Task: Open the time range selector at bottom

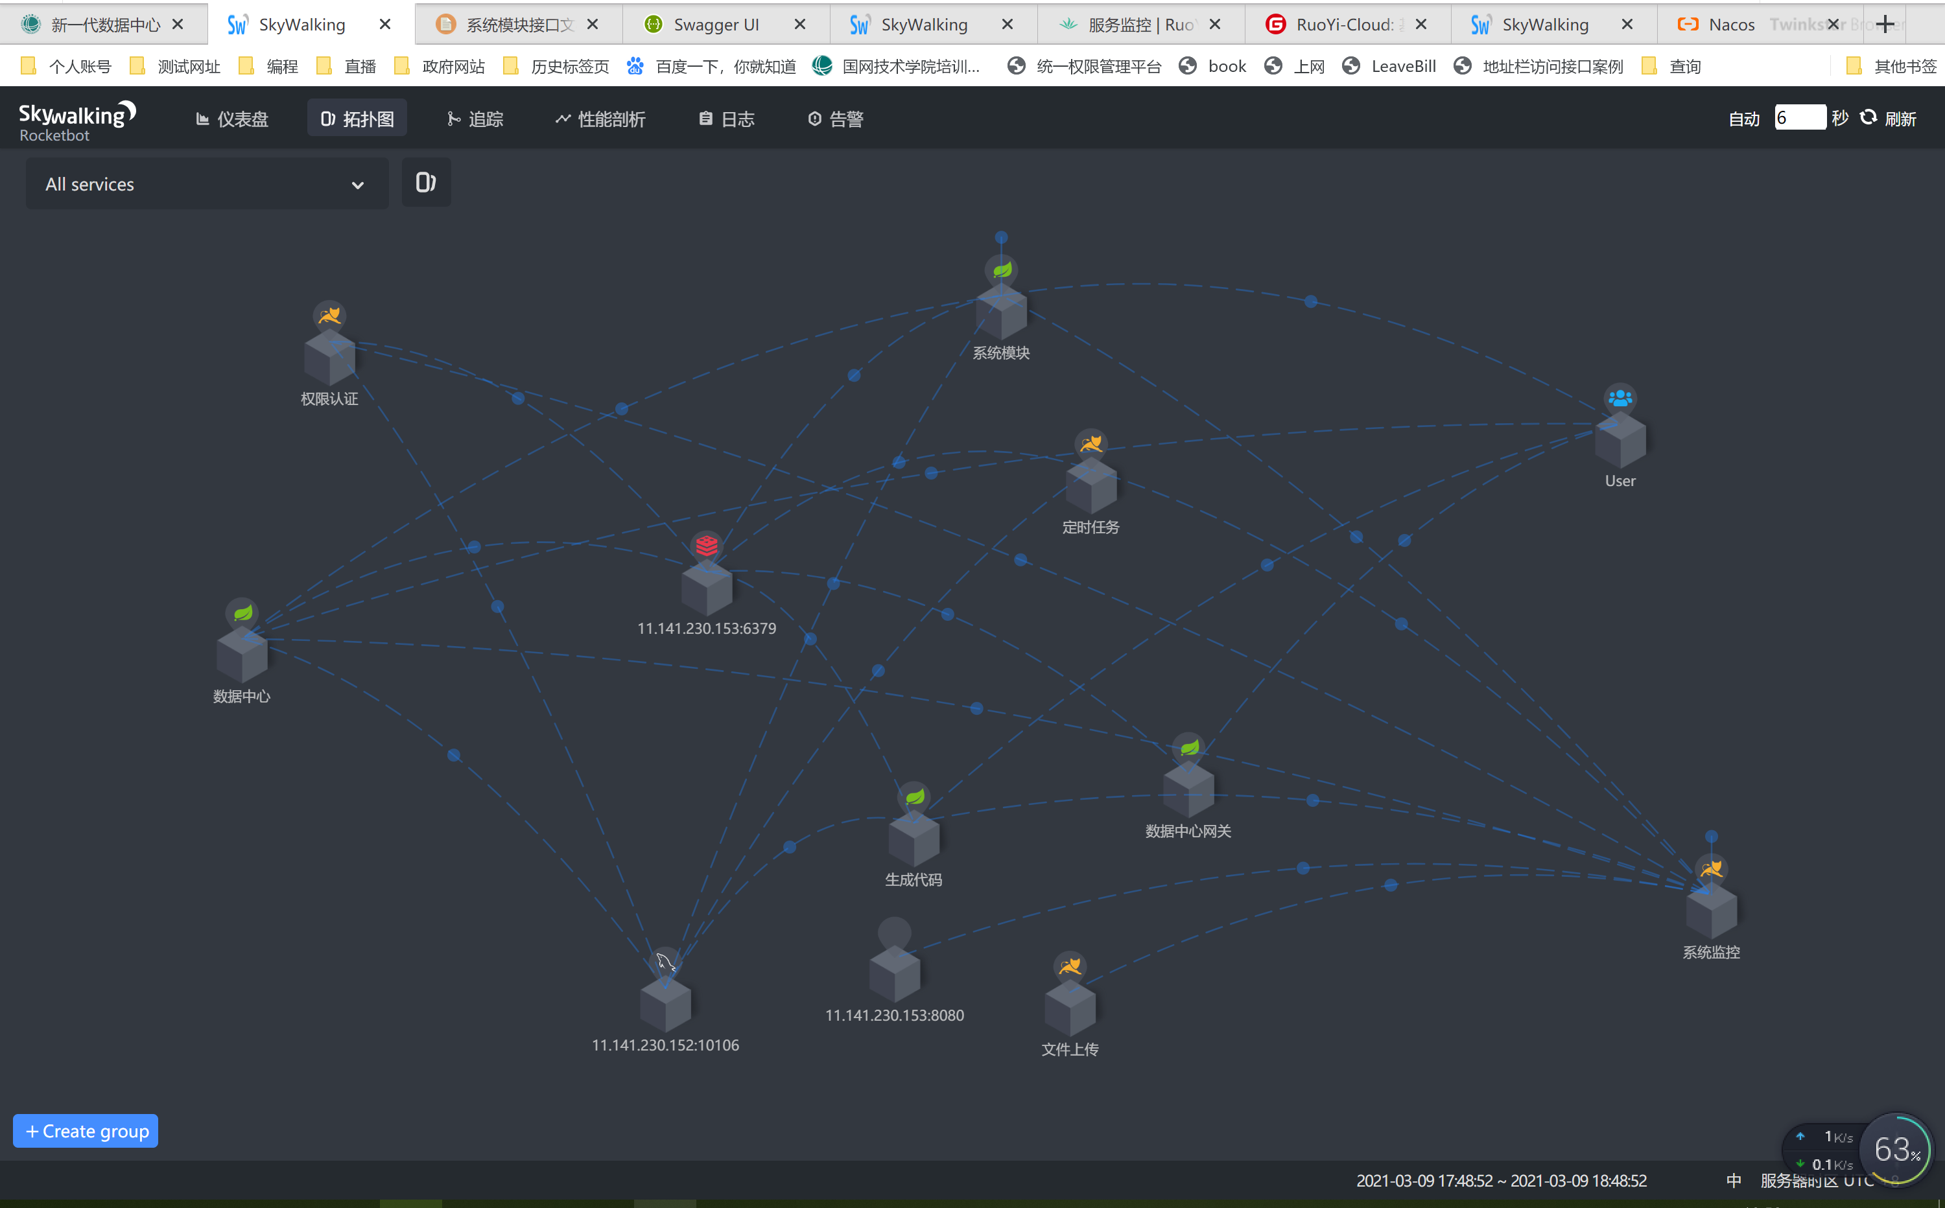Action: coord(1501,1180)
